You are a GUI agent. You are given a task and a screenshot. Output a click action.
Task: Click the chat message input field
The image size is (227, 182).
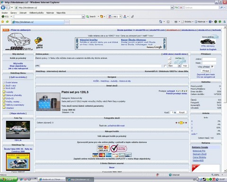pos(101,66)
